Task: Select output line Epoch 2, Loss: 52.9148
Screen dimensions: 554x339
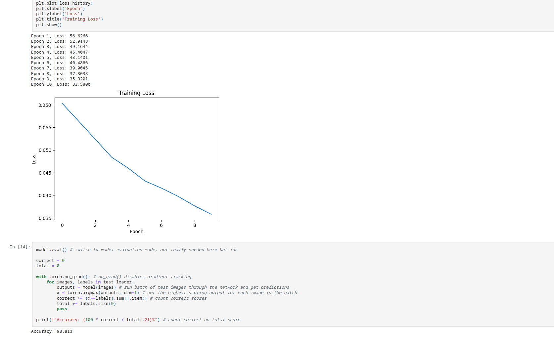Action: pos(60,41)
